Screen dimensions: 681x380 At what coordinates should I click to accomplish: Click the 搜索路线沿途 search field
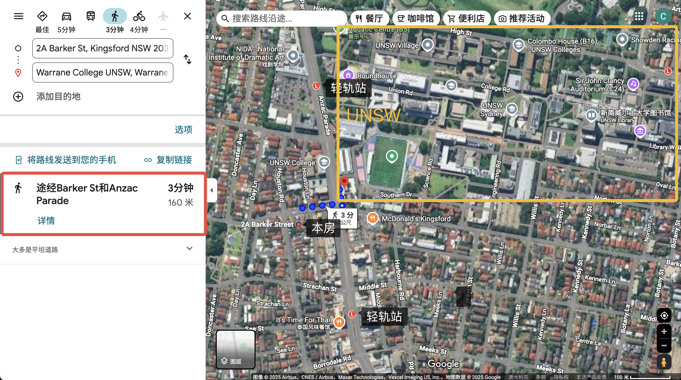(x=281, y=18)
